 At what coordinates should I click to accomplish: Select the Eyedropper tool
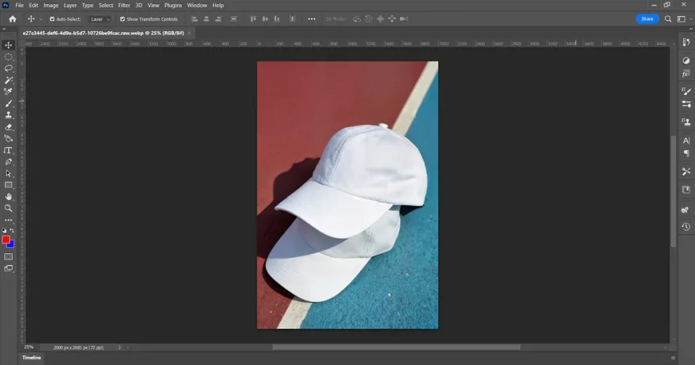[8, 92]
